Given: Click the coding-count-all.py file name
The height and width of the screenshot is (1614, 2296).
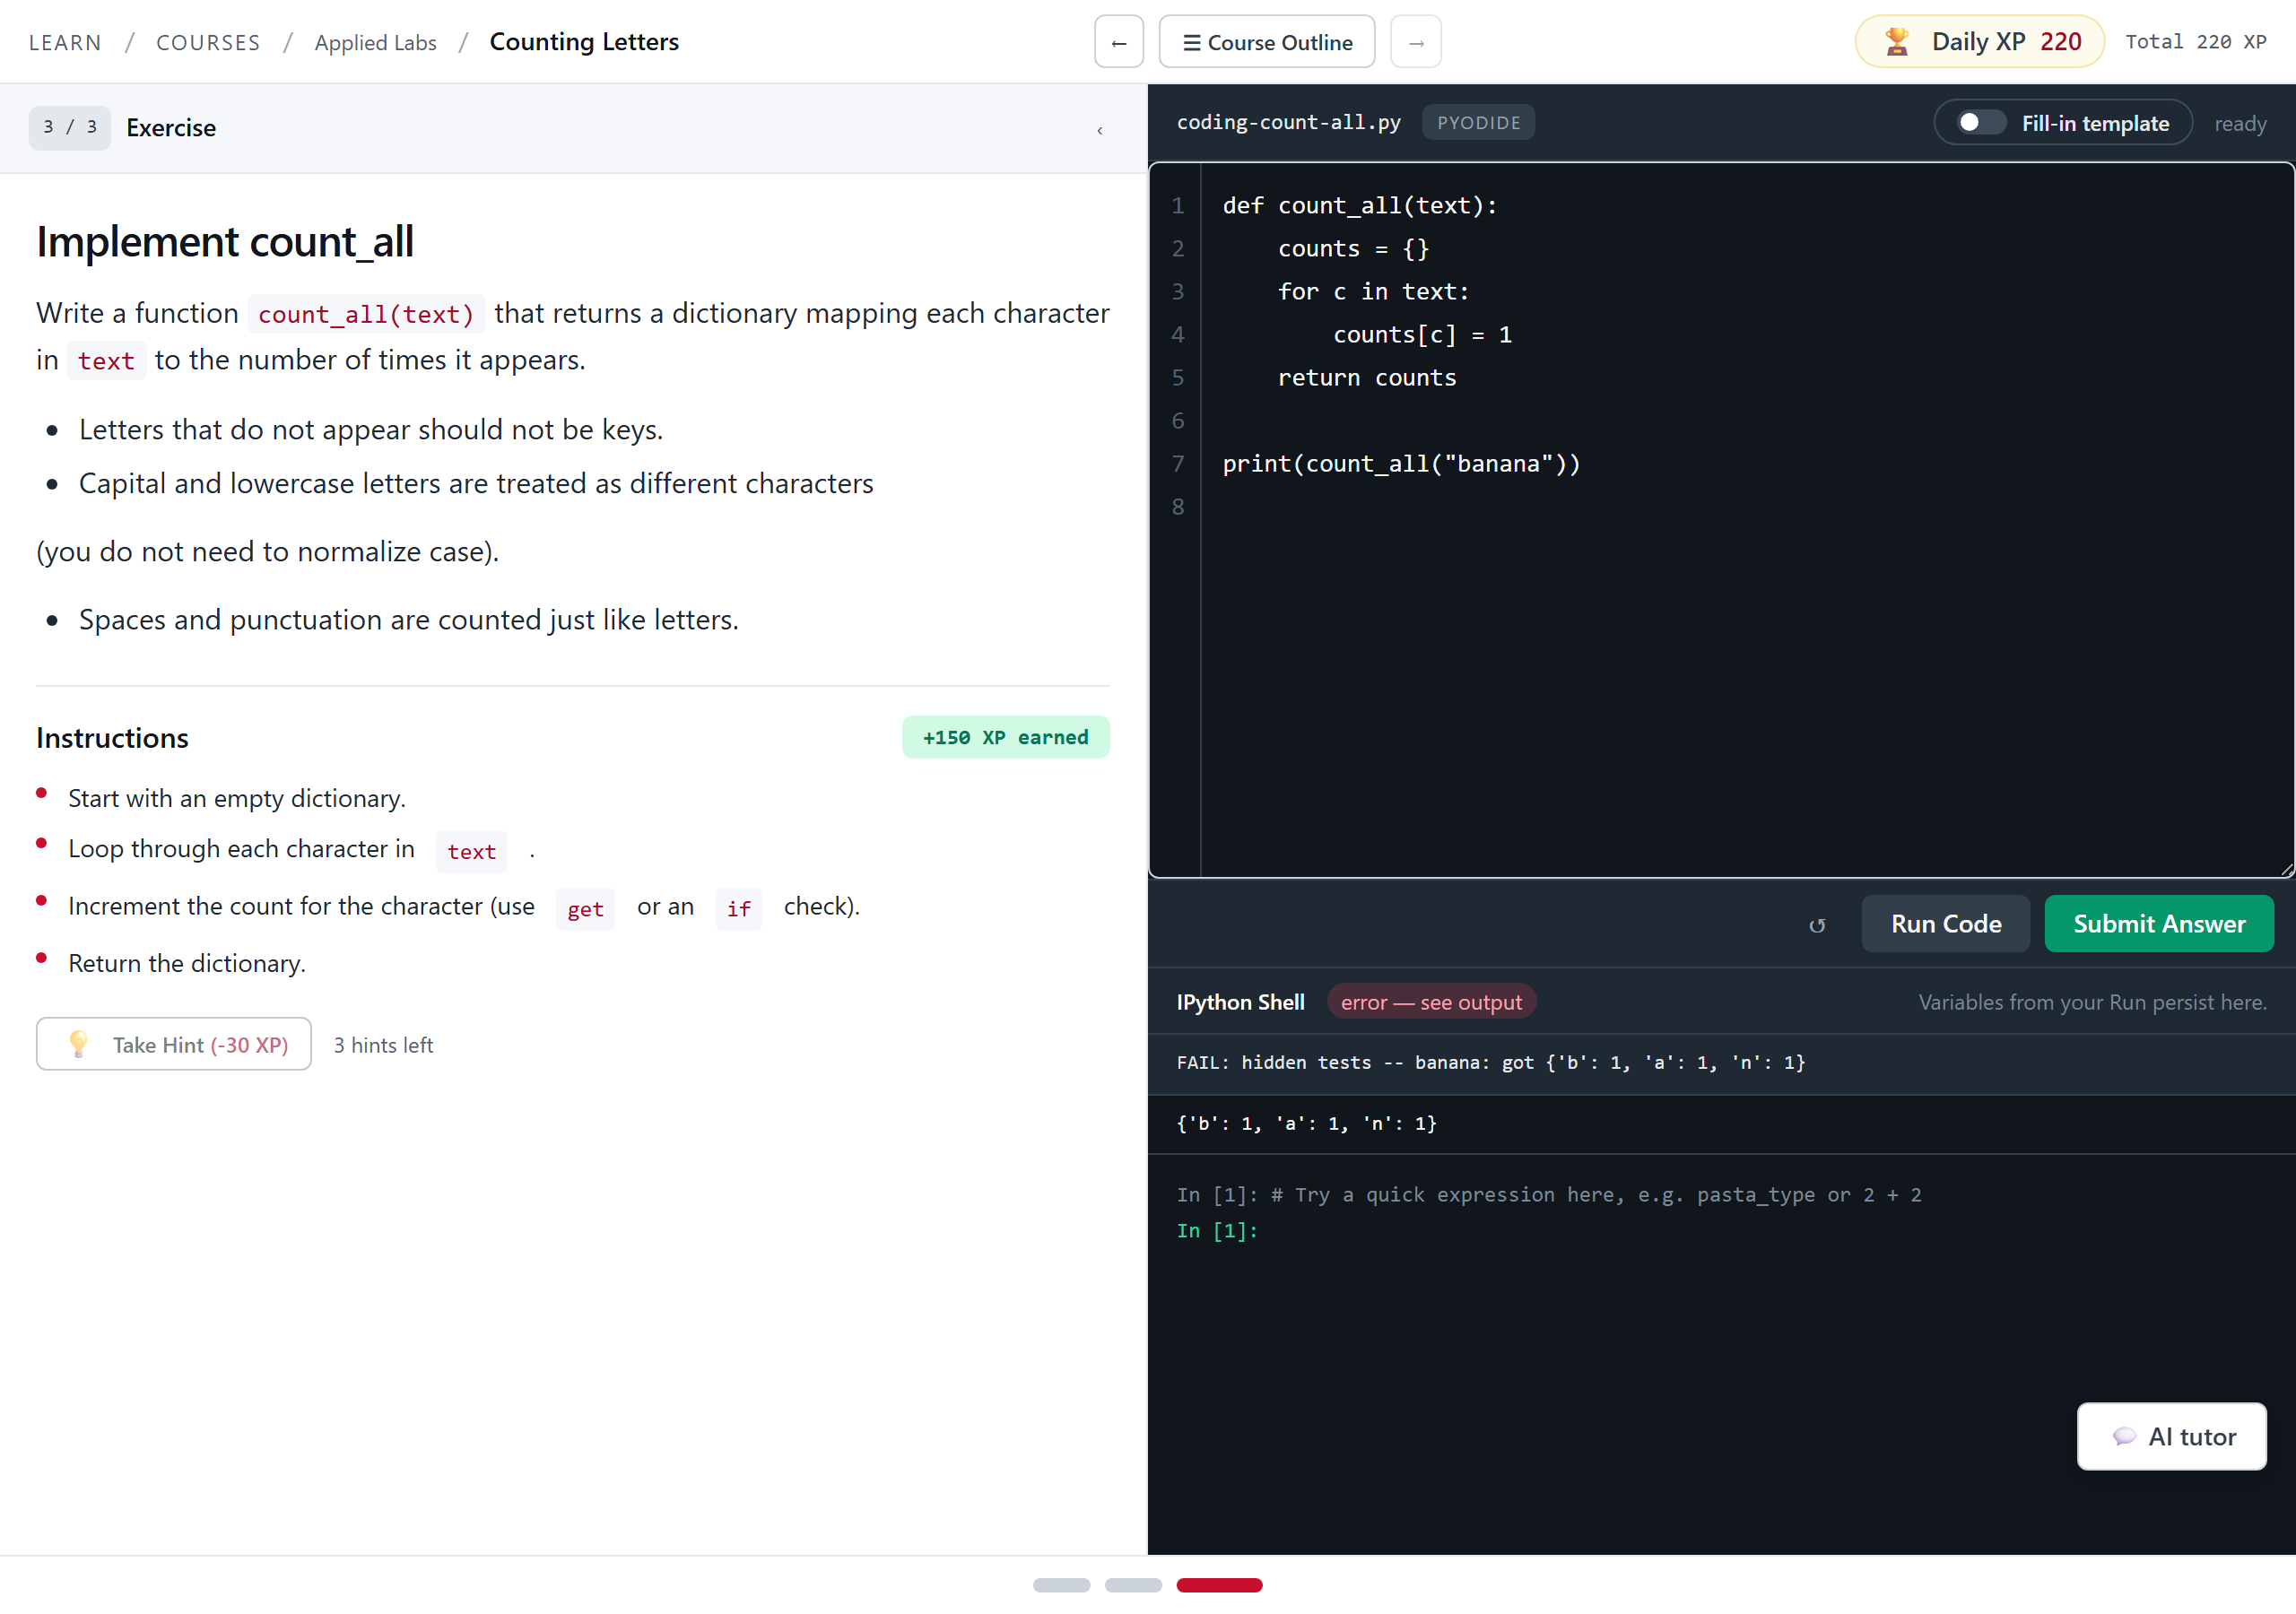Looking at the screenshot, I should click(x=1288, y=122).
